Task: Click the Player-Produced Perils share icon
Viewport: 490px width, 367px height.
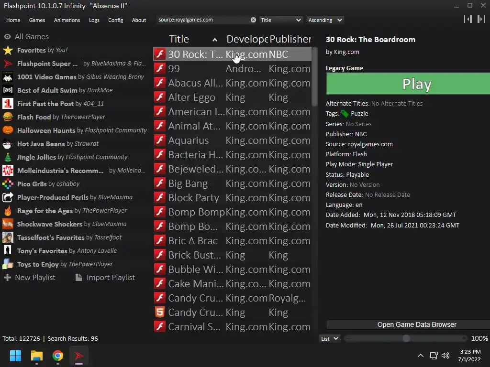Action: pos(8,197)
